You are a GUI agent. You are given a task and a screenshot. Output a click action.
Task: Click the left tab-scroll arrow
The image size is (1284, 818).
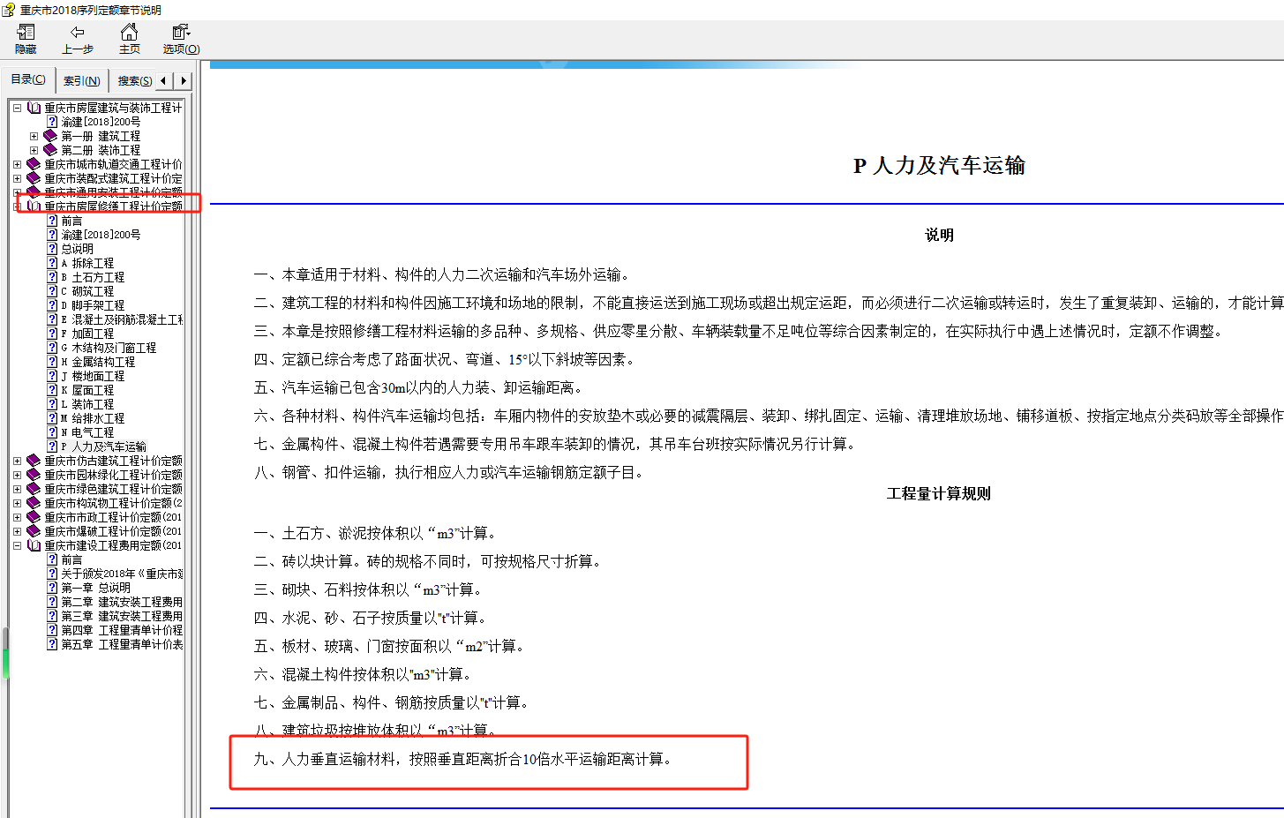point(163,80)
